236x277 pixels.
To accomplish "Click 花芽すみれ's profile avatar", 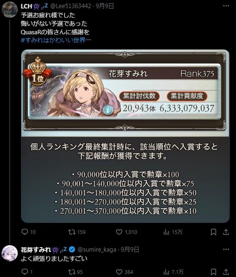I will [10, 253].
